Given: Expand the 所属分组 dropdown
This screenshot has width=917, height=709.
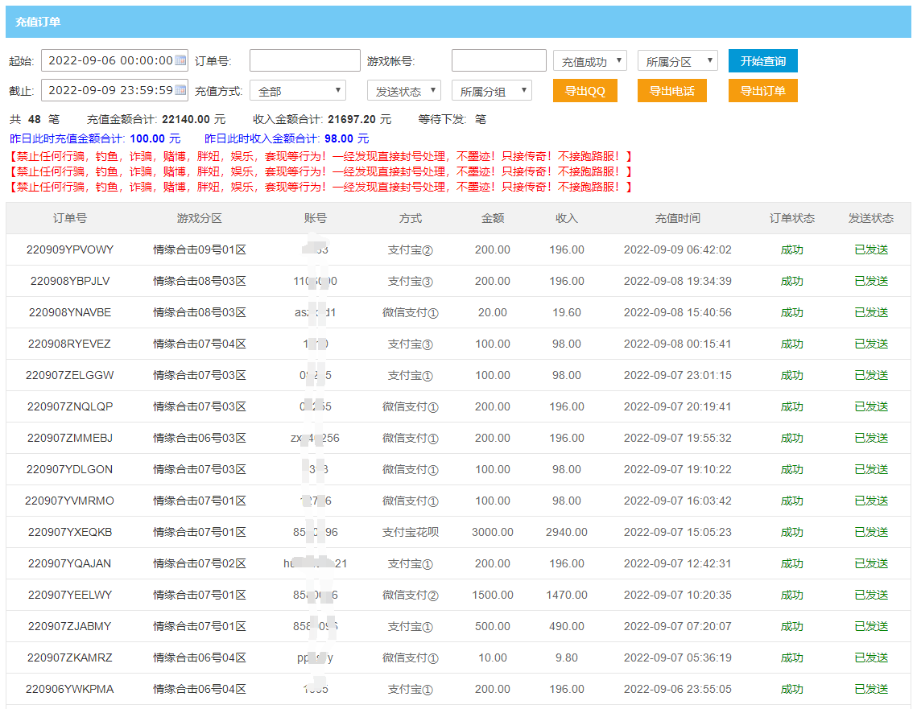Looking at the screenshot, I should point(491,91).
